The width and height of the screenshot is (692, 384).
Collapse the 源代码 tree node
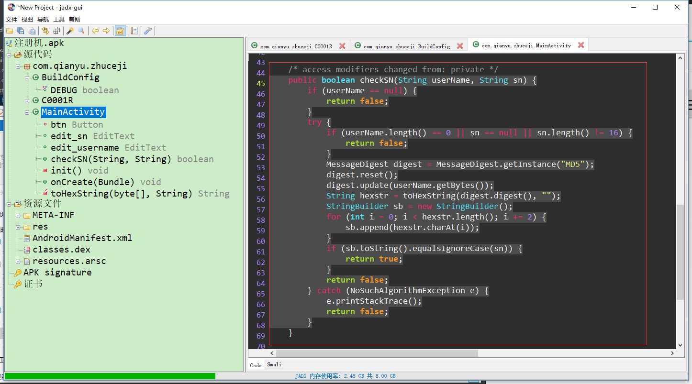click(x=9, y=55)
